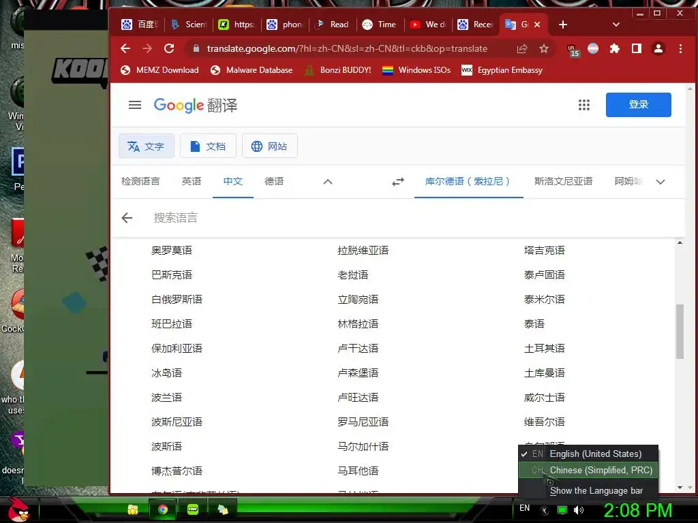Open the Chrome profile avatar

(x=658, y=48)
